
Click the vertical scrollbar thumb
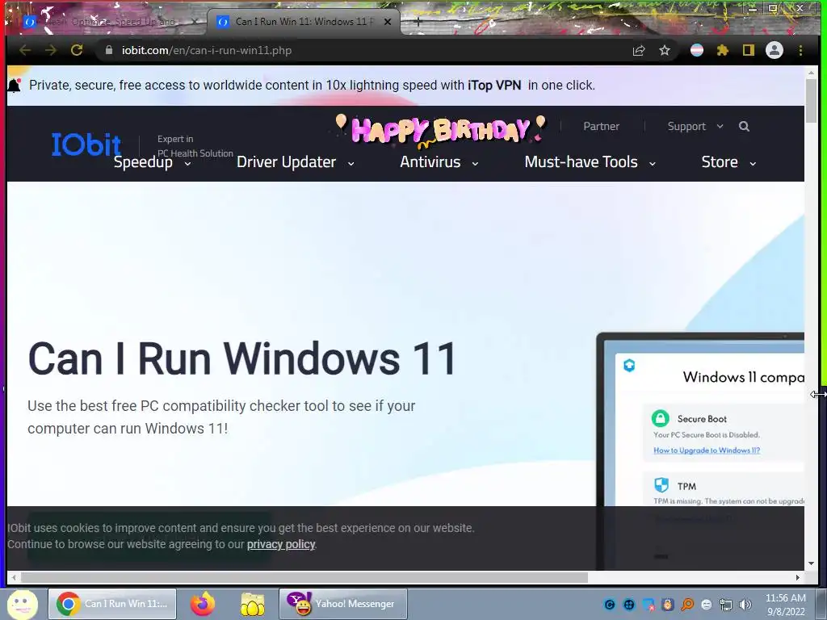811,100
